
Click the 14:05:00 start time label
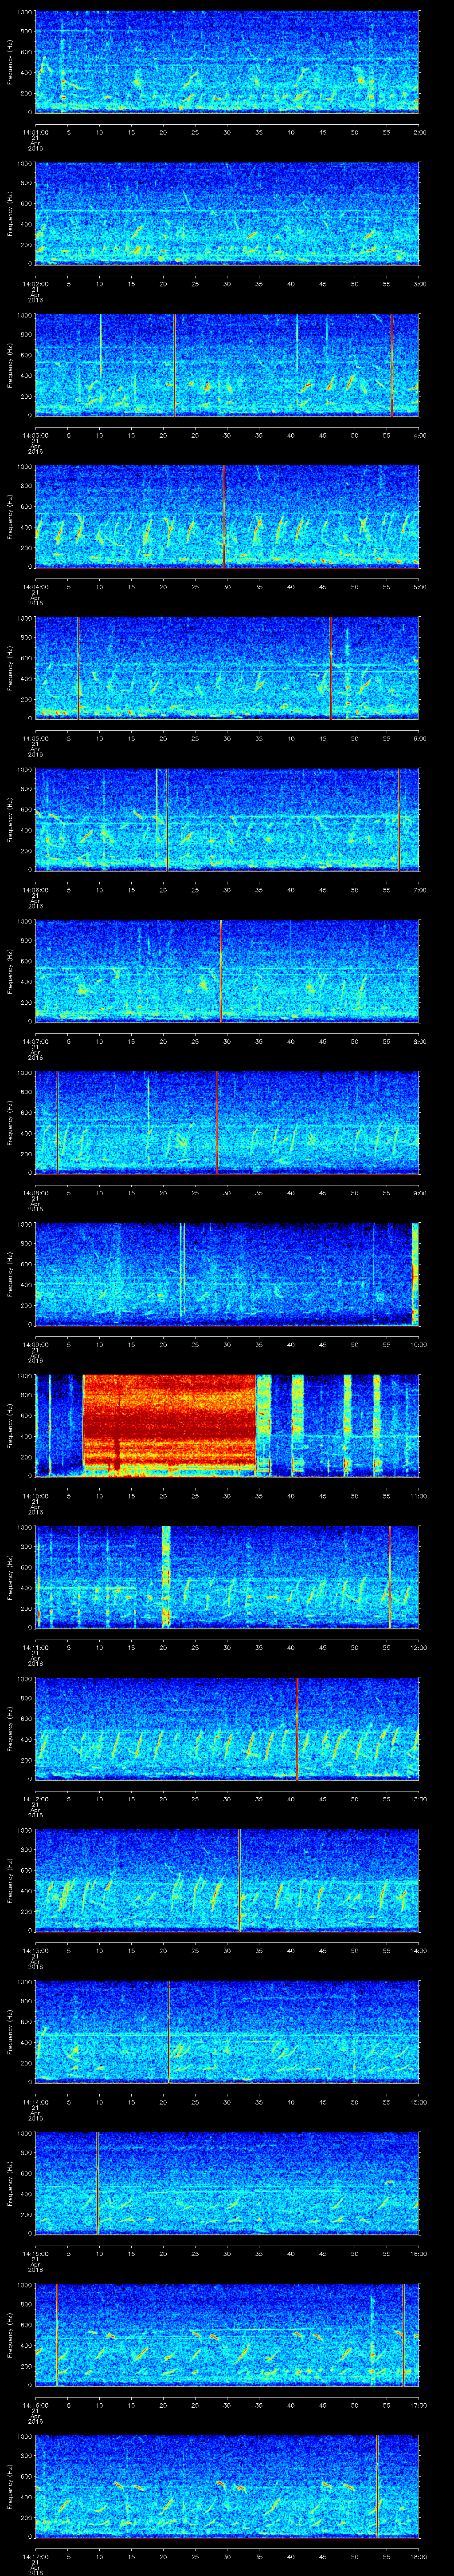[x=35, y=739]
